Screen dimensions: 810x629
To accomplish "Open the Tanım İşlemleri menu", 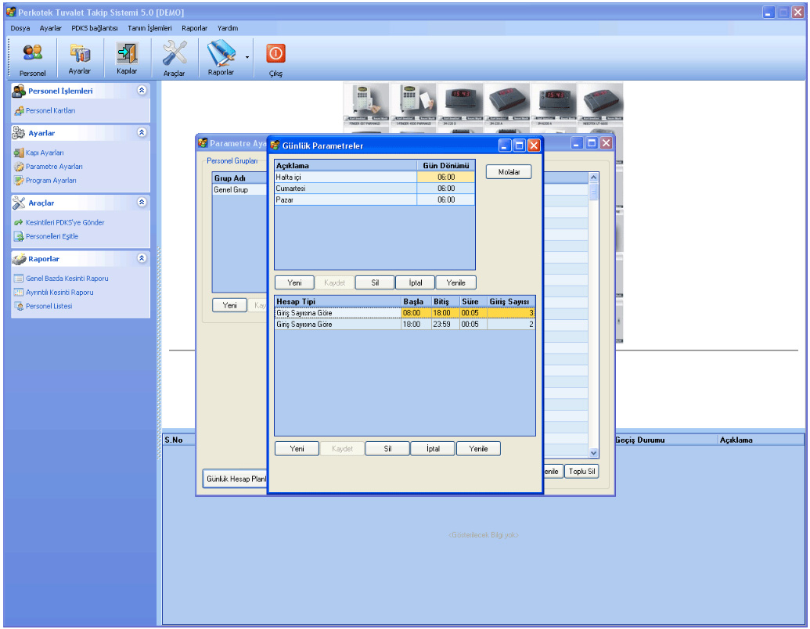I will click(149, 27).
